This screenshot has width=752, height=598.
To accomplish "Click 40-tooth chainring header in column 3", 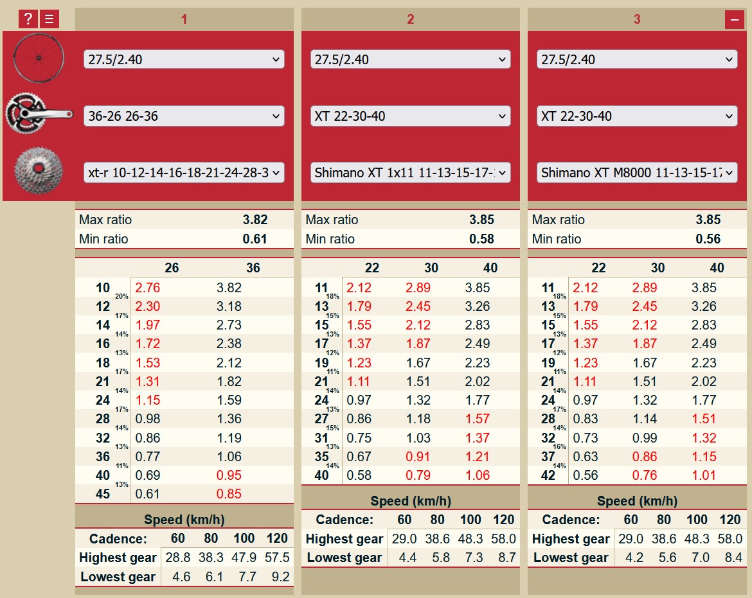I will [717, 268].
